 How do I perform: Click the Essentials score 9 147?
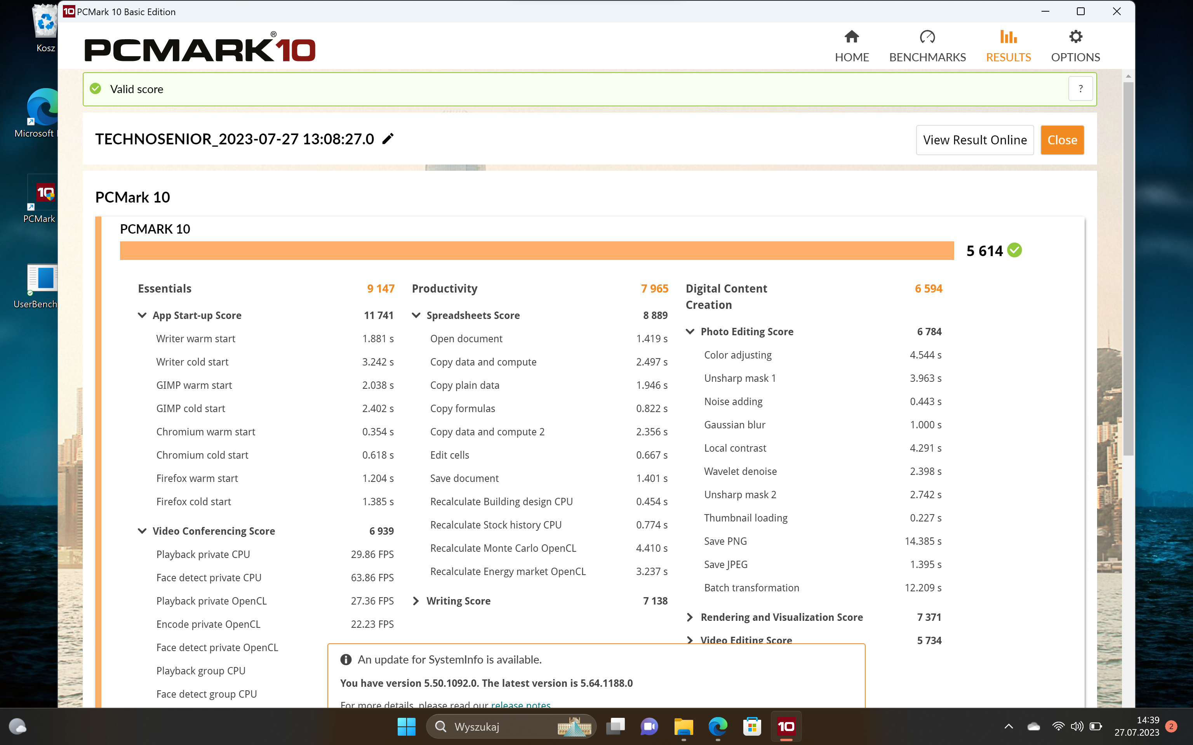pos(381,289)
